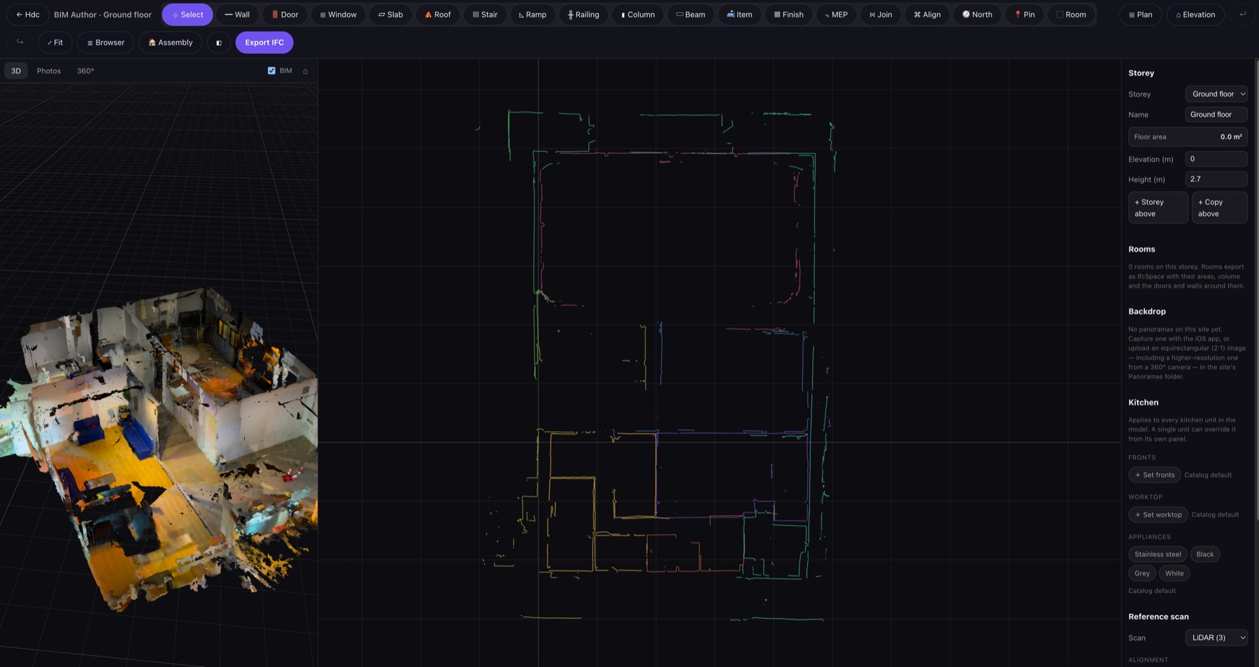
Task: Choose White appliance finish
Action: click(1174, 573)
